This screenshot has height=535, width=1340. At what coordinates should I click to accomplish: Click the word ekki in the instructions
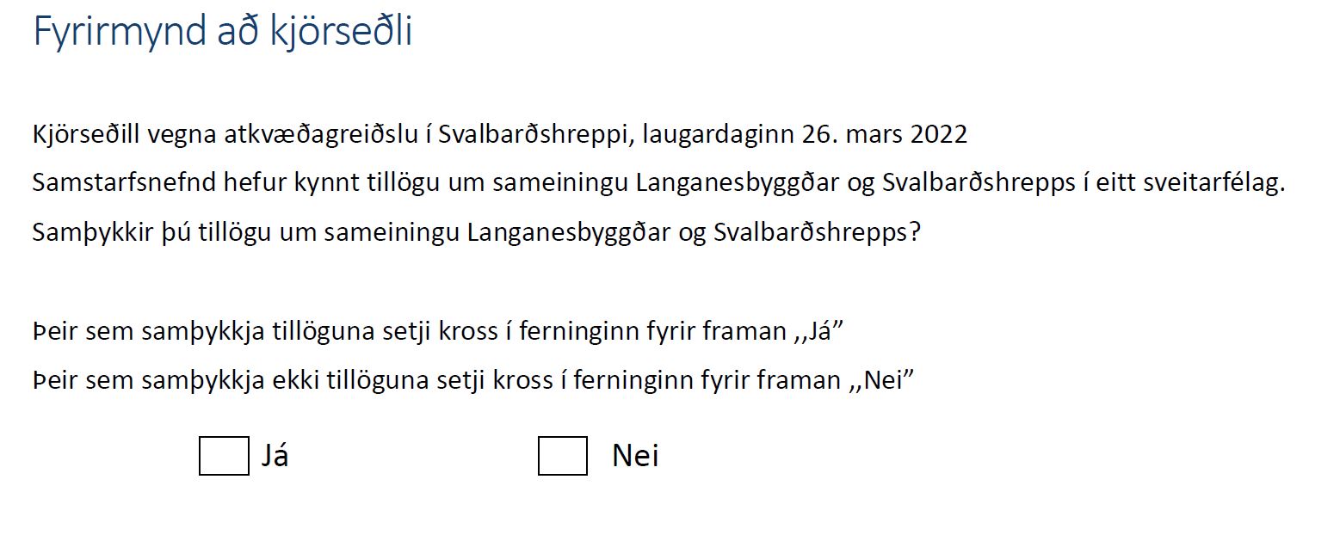(x=299, y=380)
